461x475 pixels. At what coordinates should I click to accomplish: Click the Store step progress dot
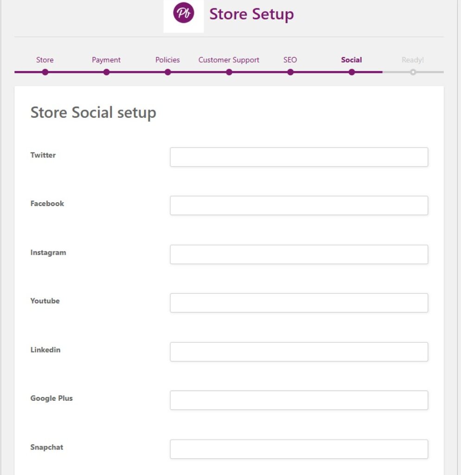(x=45, y=72)
